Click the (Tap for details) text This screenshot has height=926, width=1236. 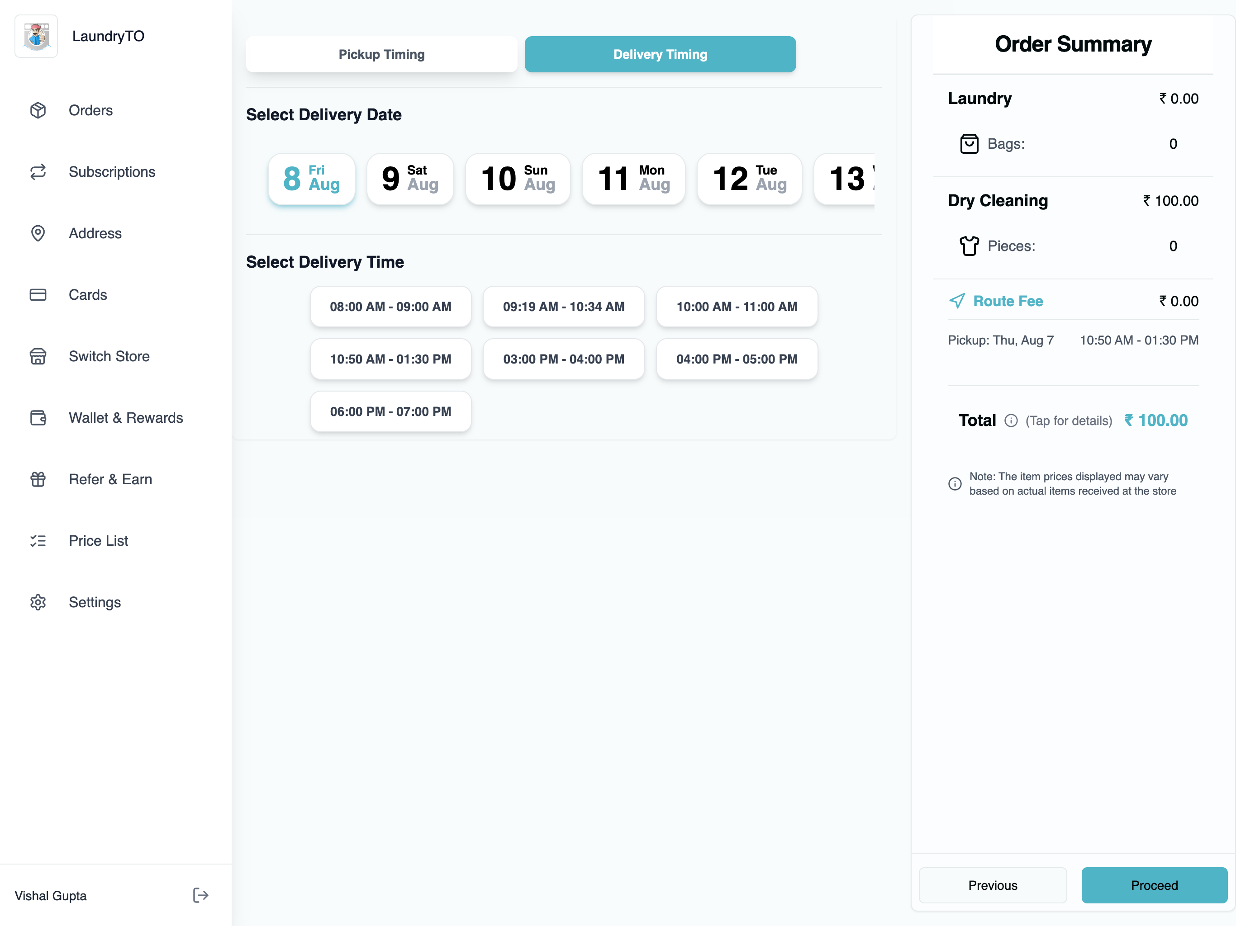point(1069,420)
